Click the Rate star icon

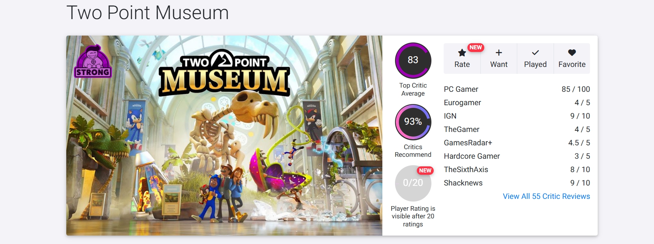click(x=462, y=53)
